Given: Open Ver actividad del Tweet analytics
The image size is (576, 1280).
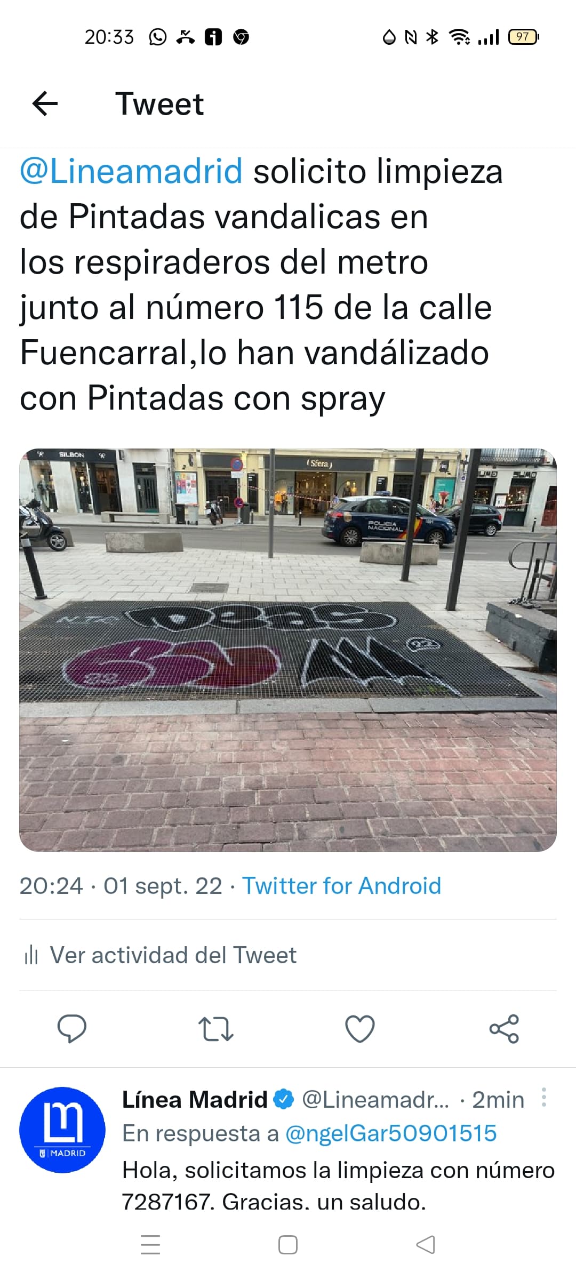Looking at the screenshot, I should [160, 955].
